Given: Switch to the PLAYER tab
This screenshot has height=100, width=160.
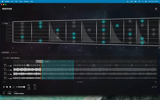Looking at the screenshot, I should (5, 53).
